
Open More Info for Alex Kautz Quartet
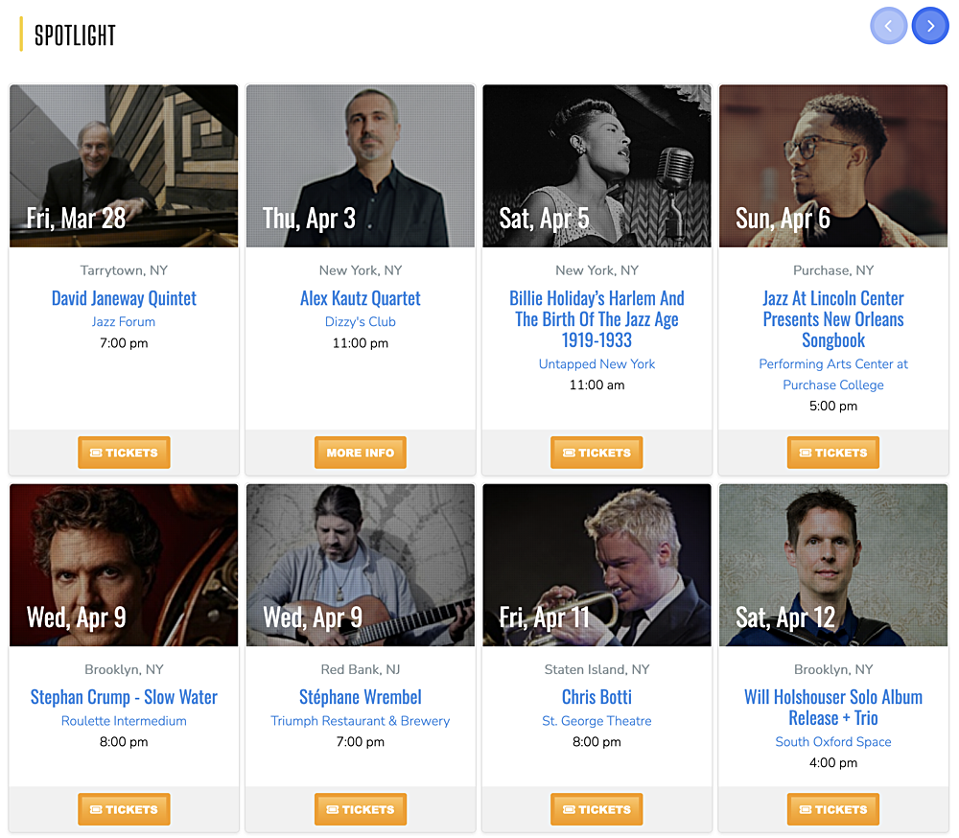tap(360, 453)
